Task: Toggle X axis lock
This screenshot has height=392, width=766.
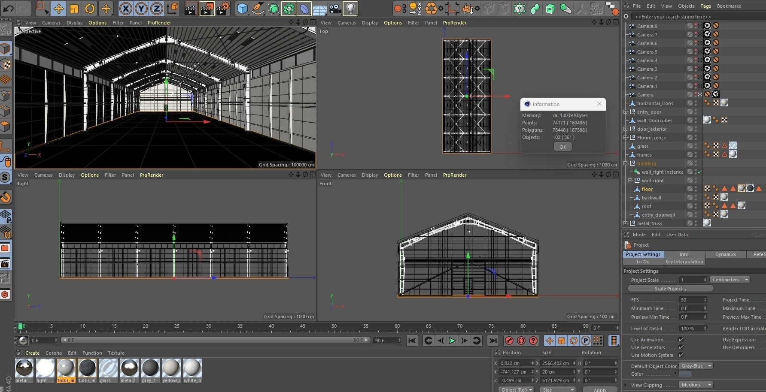Action: point(125,8)
